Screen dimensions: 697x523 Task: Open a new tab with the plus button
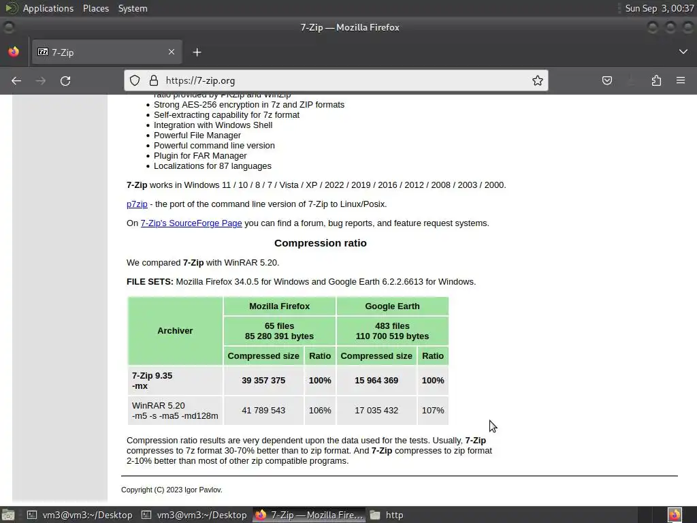coord(197,52)
